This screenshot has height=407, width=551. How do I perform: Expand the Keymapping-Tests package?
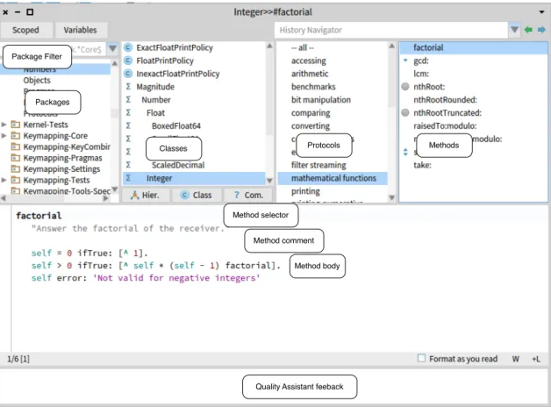(4, 180)
